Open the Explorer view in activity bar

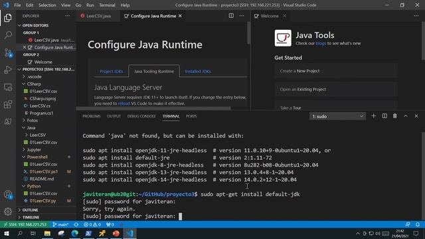tap(8, 18)
